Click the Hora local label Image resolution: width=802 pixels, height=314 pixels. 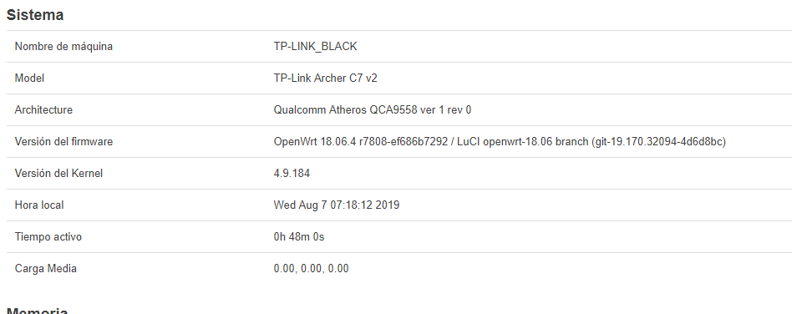[x=39, y=205]
